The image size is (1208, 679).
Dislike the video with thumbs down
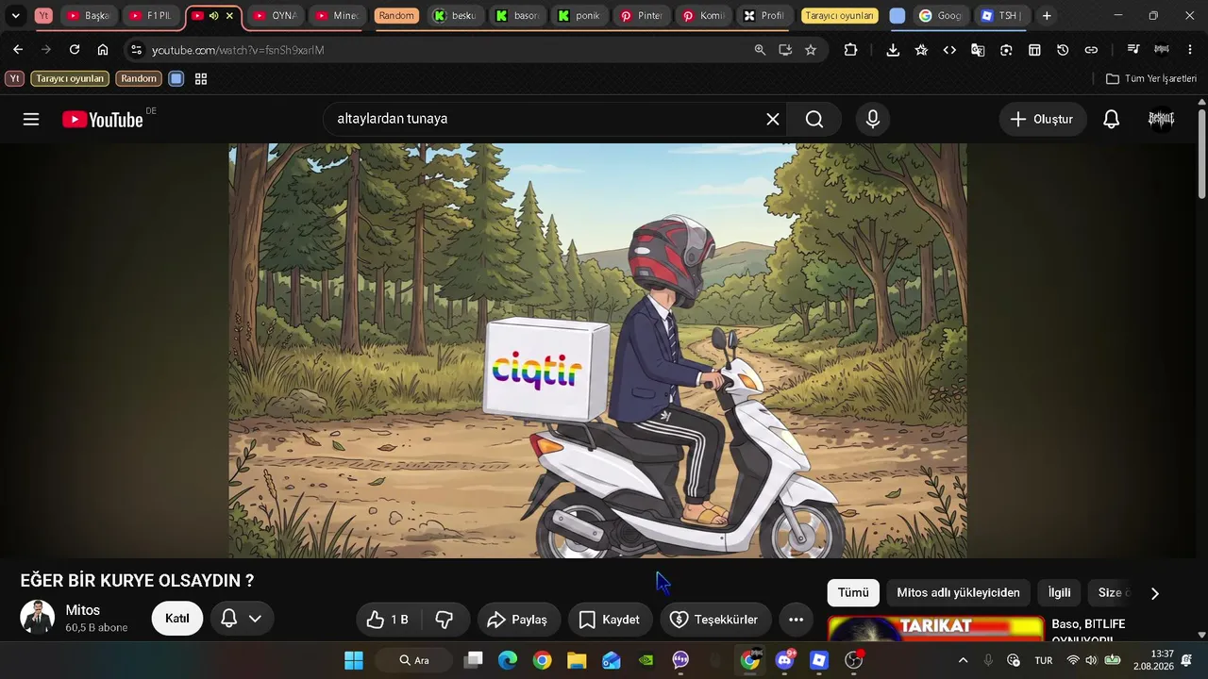click(x=444, y=620)
